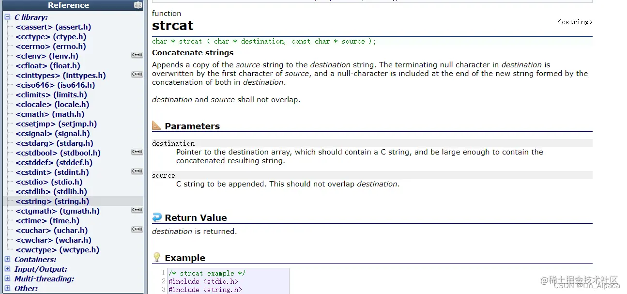Click the Containers: category label
The height and width of the screenshot is (294, 627).
click(35, 260)
